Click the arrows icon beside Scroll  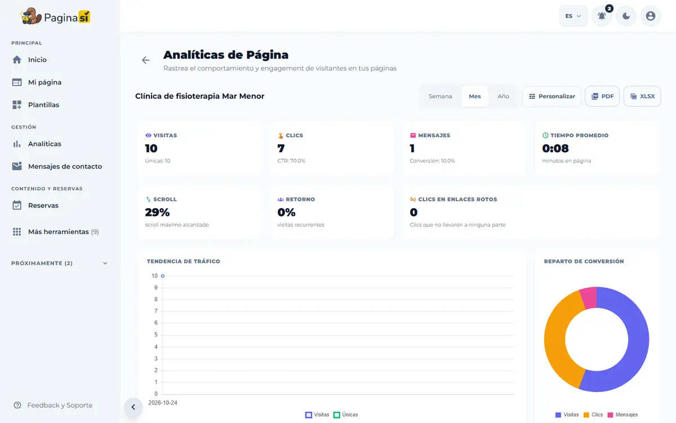coord(148,199)
